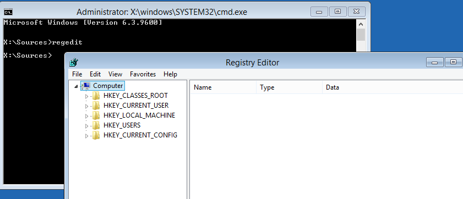Open the File menu
The height and width of the screenshot is (199, 463).
click(77, 74)
